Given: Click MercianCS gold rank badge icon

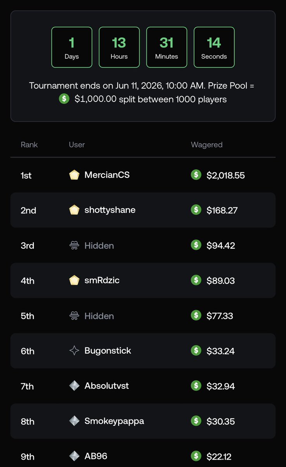Looking at the screenshot, I should coord(74,175).
